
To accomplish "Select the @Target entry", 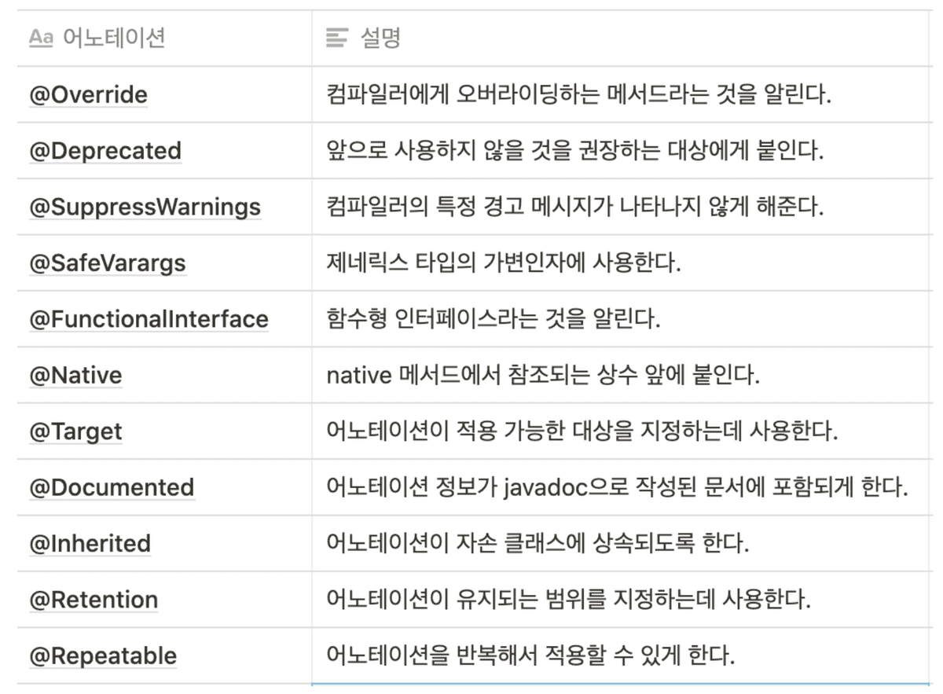I will (75, 431).
